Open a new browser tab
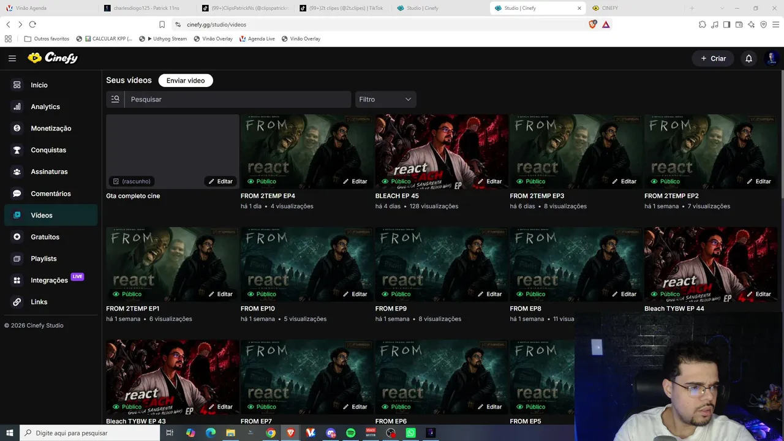This screenshot has height=441, width=784. [x=692, y=8]
